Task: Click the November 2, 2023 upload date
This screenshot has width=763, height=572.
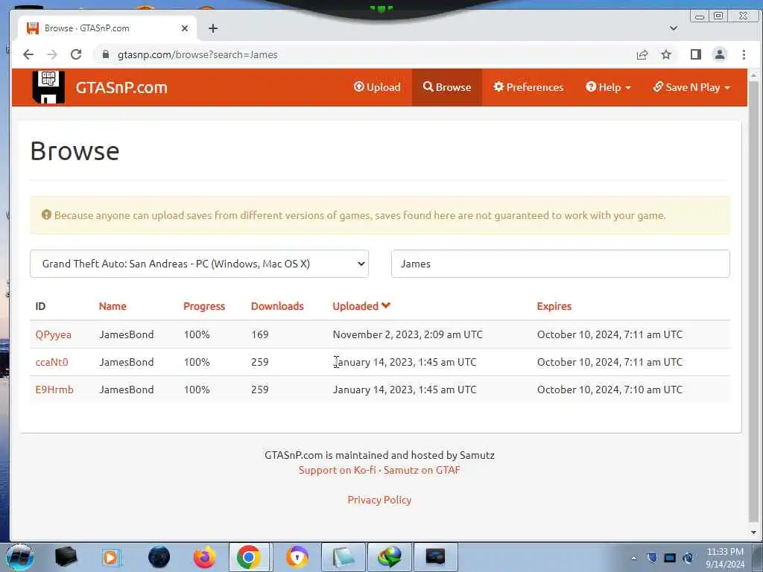Action: 408,334
